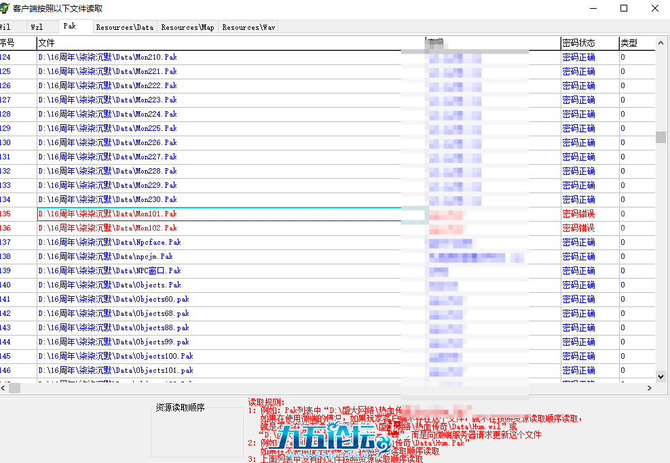670x463 pixels.
Task: Click the vertical scrollbar up arrow
Action: tap(659, 42)
